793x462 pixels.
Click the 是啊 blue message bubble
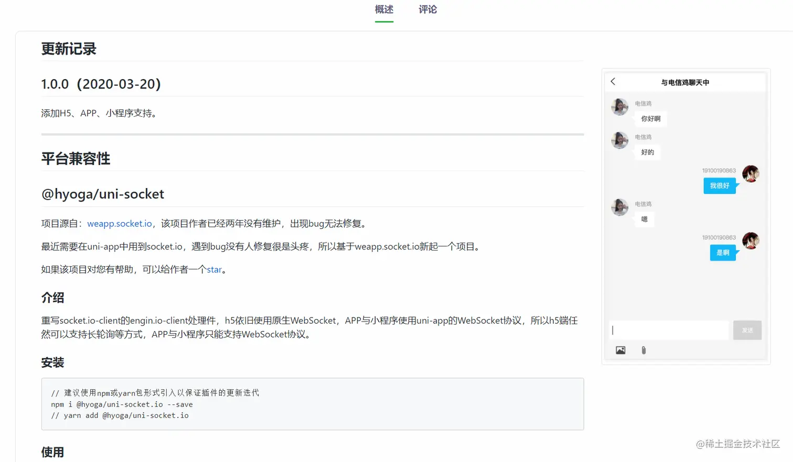[722, 252]
